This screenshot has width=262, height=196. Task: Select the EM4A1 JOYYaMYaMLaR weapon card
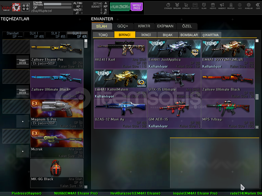click(228, 54)
